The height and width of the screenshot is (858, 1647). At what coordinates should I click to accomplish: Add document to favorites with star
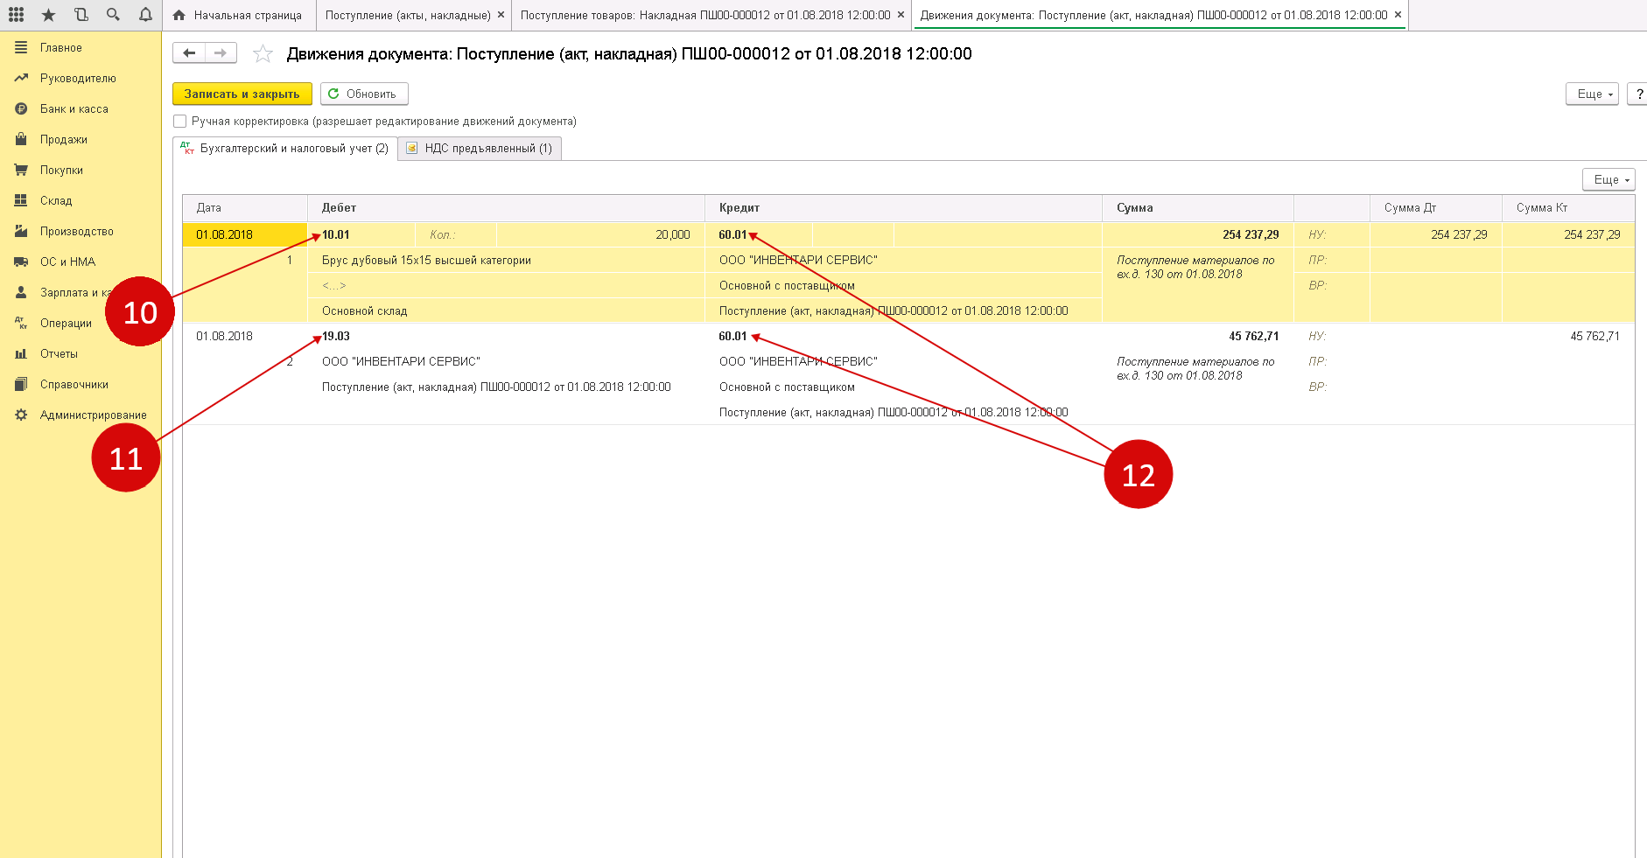(263, 54)
